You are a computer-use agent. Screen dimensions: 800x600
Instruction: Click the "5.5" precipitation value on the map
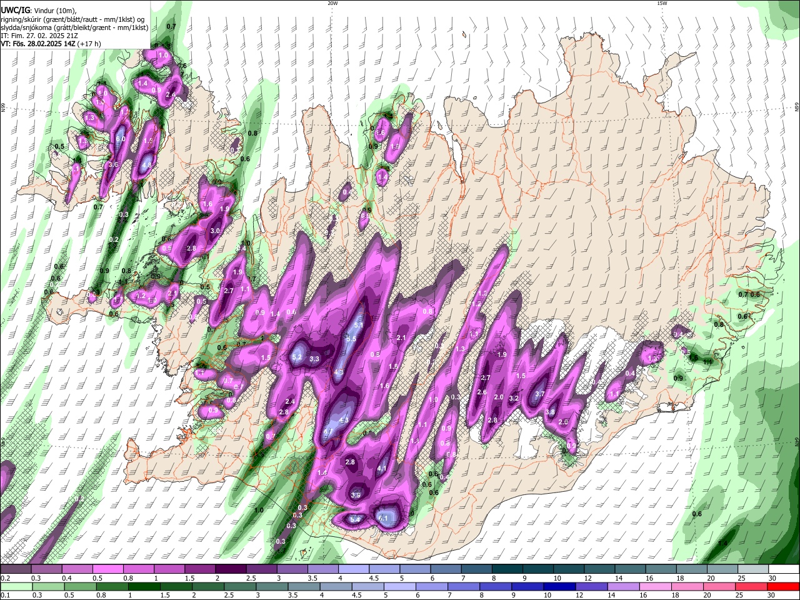tap(351, 339)
